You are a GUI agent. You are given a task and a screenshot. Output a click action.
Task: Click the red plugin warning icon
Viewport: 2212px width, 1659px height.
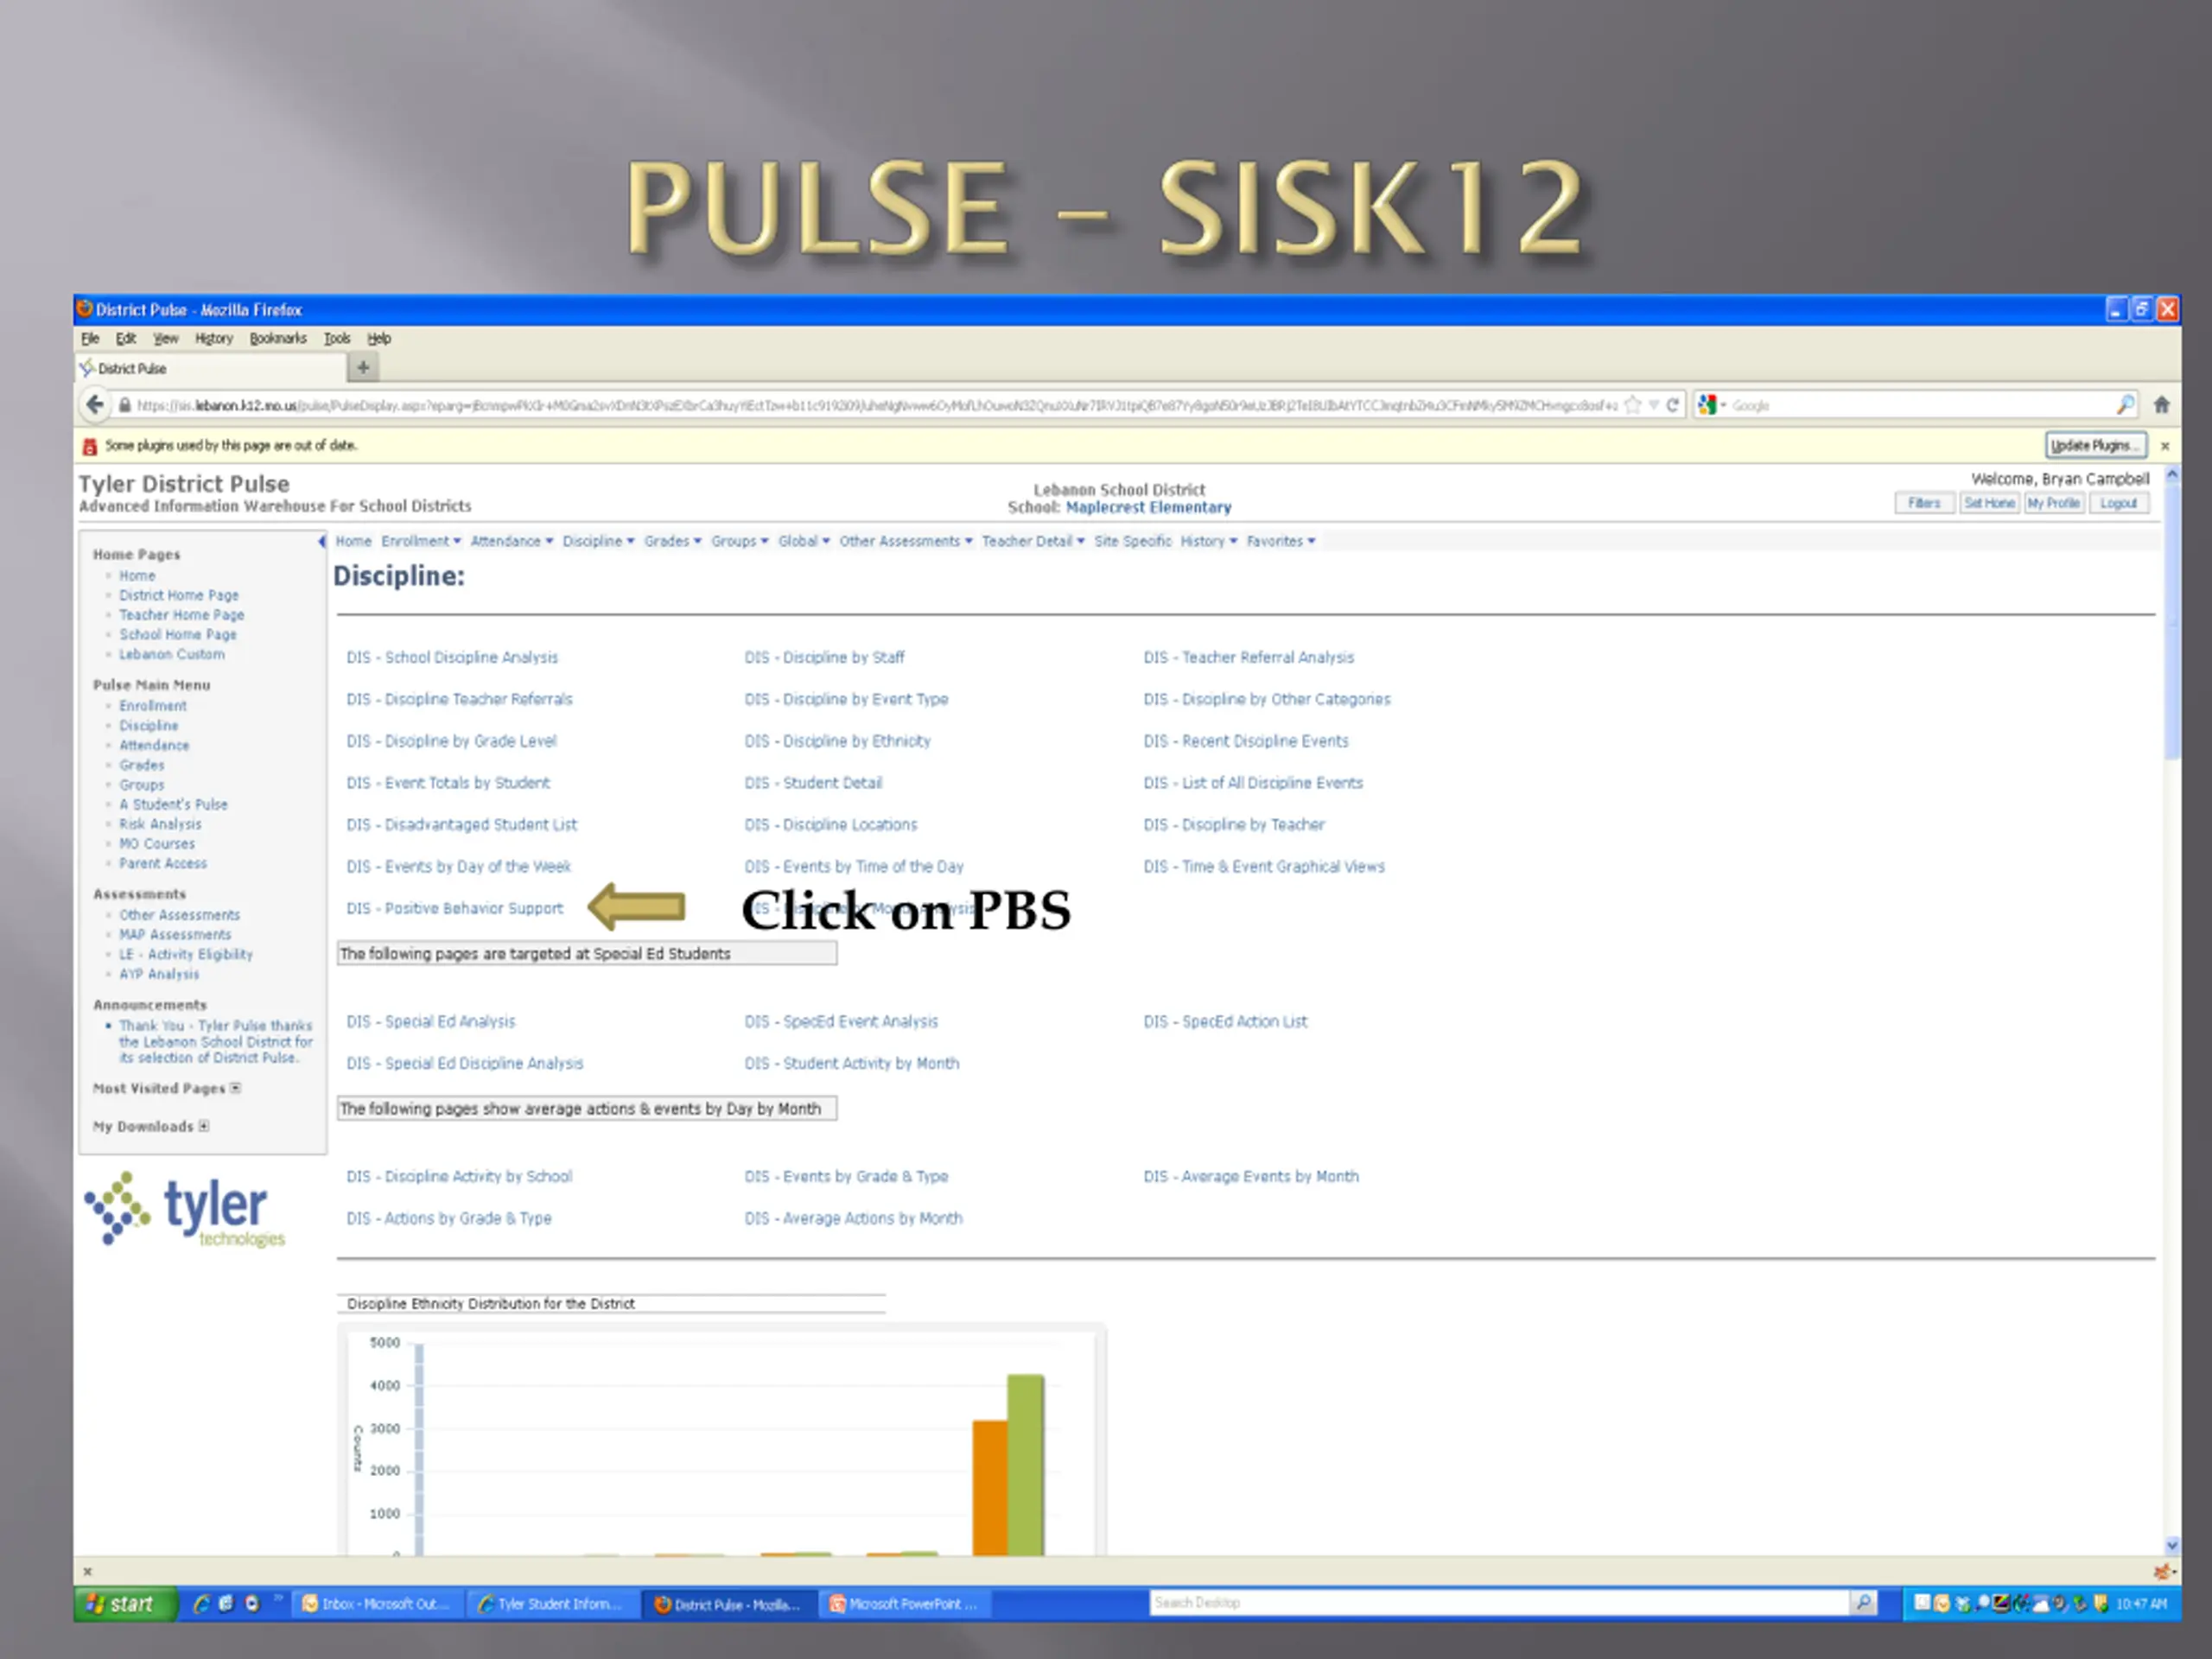point(90,446)
